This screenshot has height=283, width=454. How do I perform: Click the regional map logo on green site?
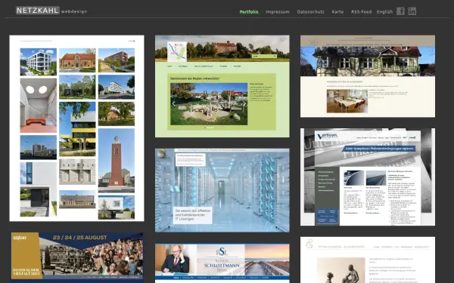pos(177,51)
